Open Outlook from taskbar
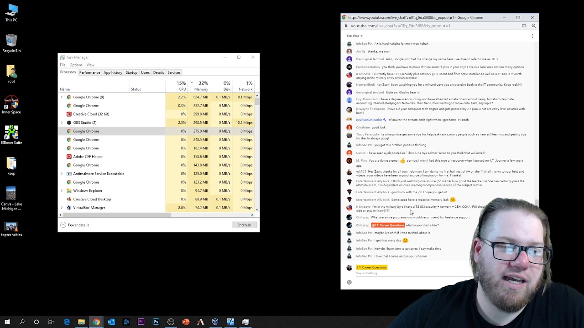Viewport: 584px width, 328px height. pos(111,322)
